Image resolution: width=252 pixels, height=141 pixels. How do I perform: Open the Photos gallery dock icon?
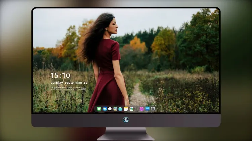(131, 109)
